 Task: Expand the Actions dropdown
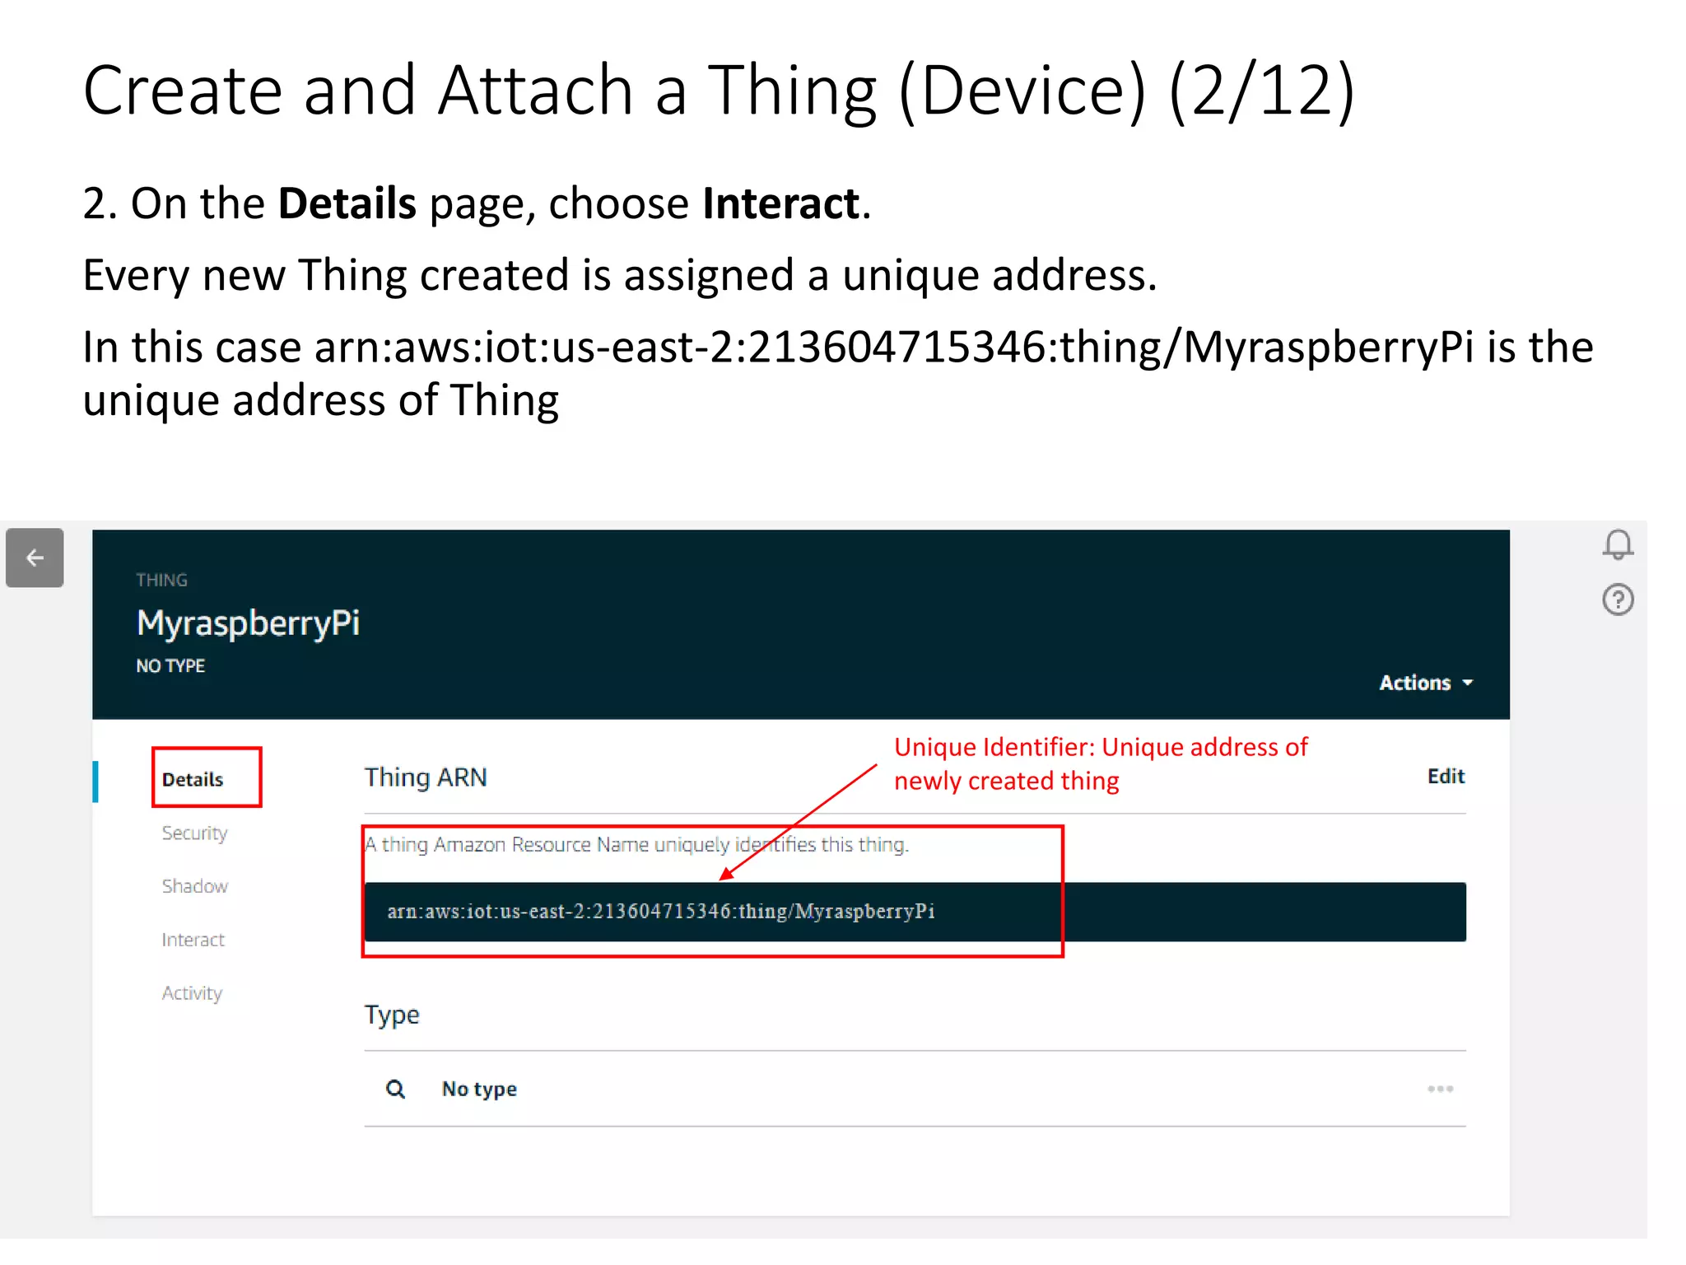pos(1426,683)
